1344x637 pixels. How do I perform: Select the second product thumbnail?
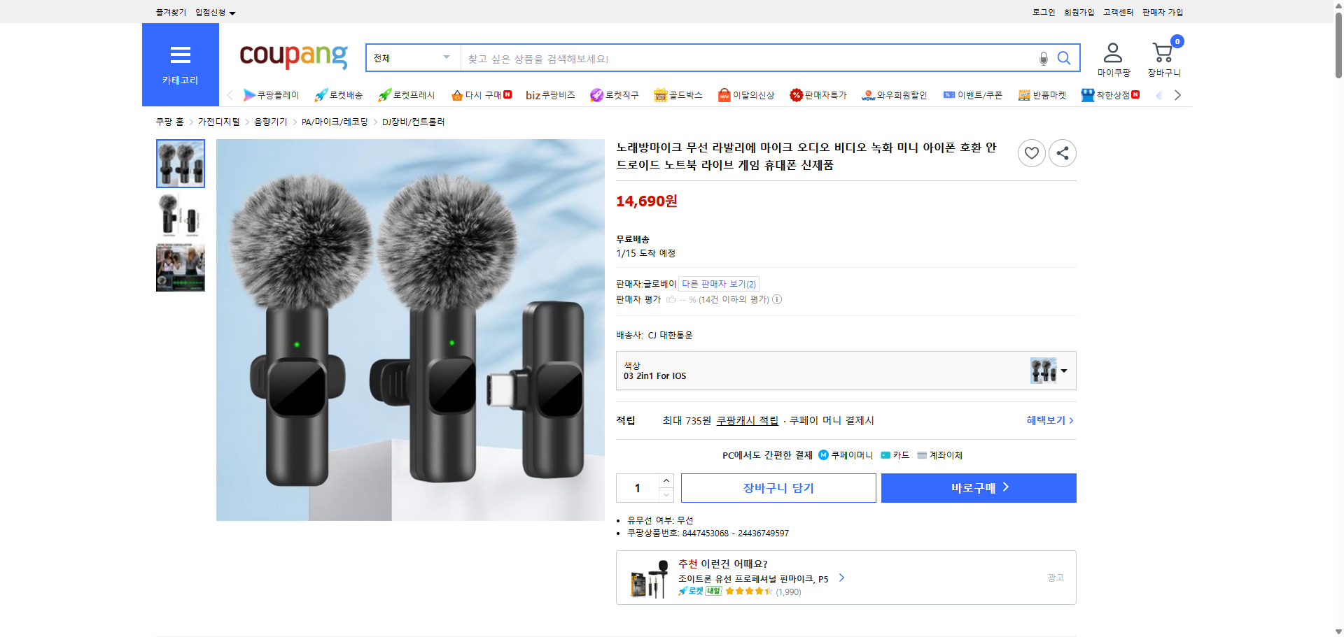click(x=180, y=215)
